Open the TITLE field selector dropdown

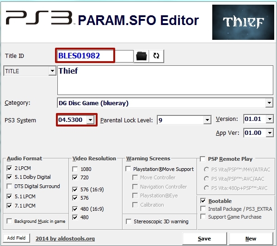tap(52, 71)
